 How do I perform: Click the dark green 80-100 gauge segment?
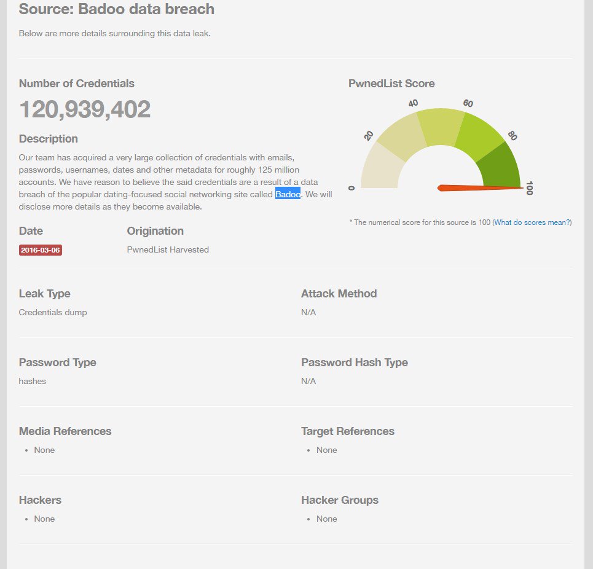tap(501, 167)
